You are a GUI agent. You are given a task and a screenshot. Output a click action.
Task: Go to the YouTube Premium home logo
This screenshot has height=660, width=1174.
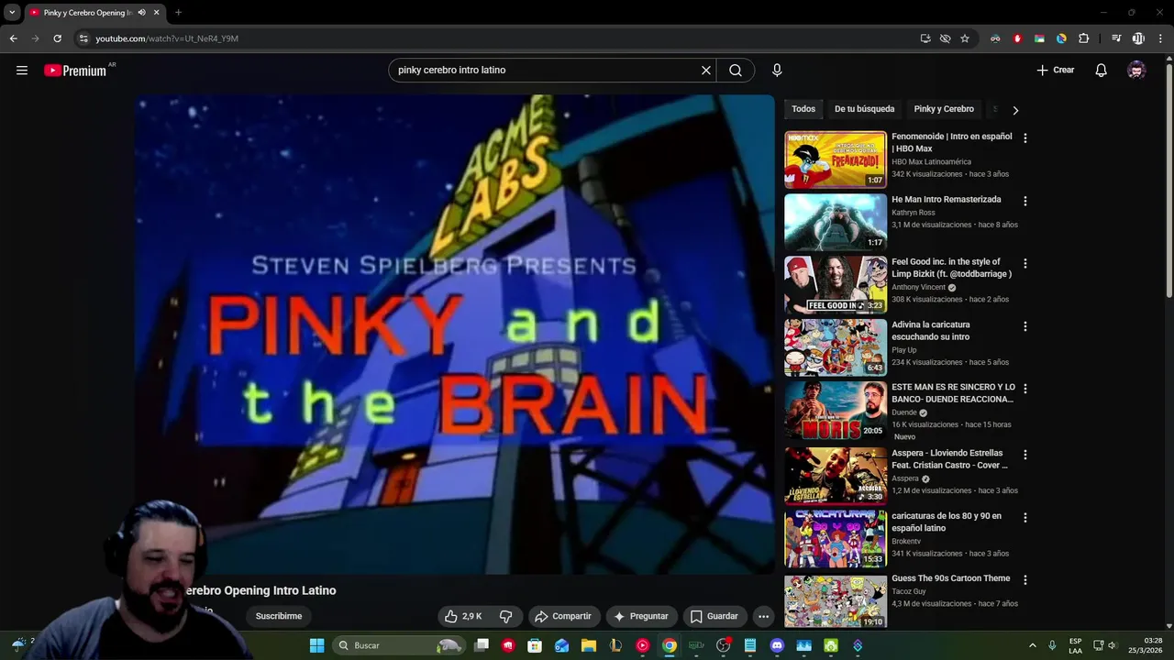pyautogui.click(x=75, y=71)
